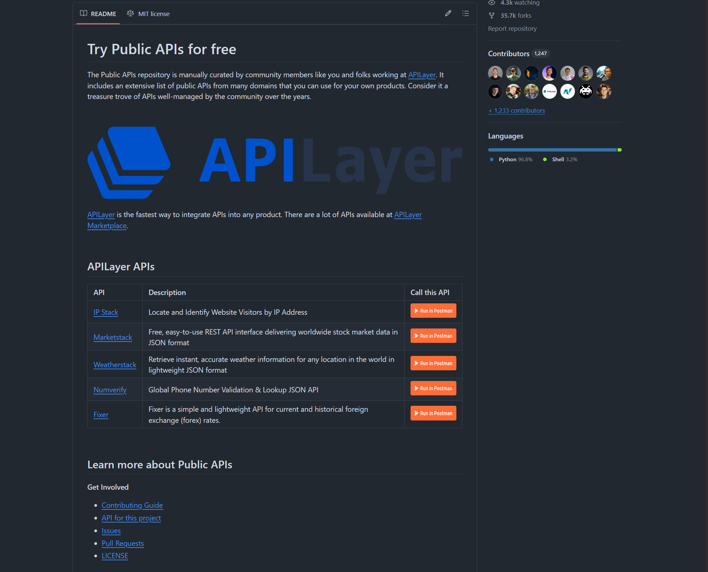Open the fourth contributor avatar with purple background

point(549,73)
